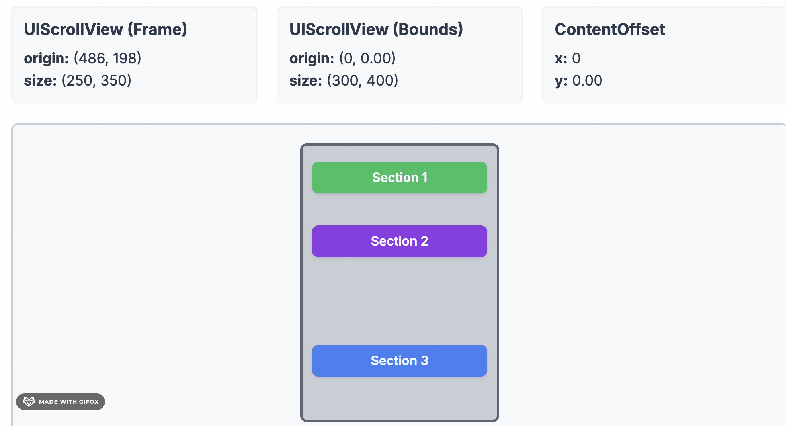This screenshot has height=426, width=785.
Task: Click the ContentOffset y value 0.00
Action: click(x=587, y=81)
